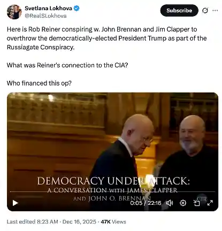
Task: View the Last edited timestamp history
Action: (x=32, y=222)
